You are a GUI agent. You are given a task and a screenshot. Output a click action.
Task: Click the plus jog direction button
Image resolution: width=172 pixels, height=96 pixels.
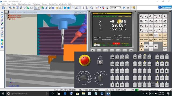(157, 78)
